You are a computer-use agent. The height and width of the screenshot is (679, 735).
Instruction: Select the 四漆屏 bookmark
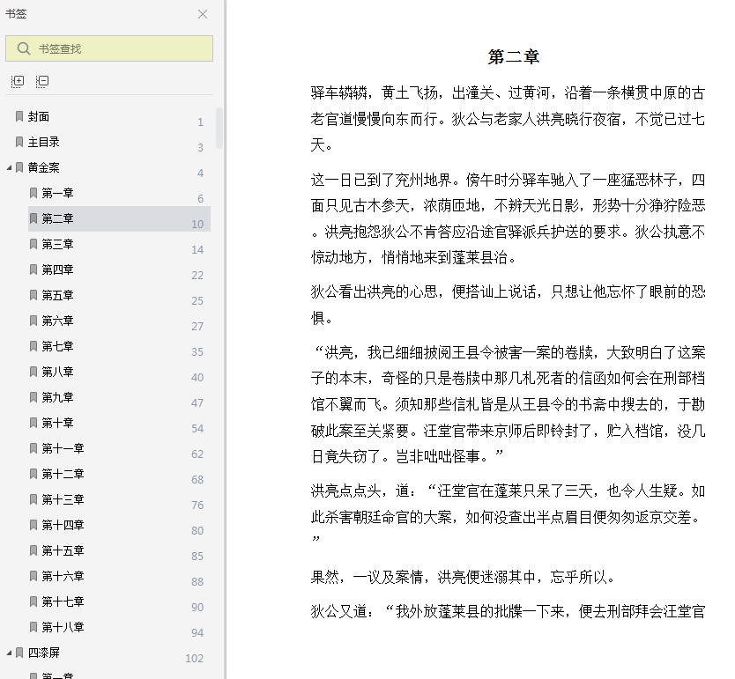coord(43,653)
